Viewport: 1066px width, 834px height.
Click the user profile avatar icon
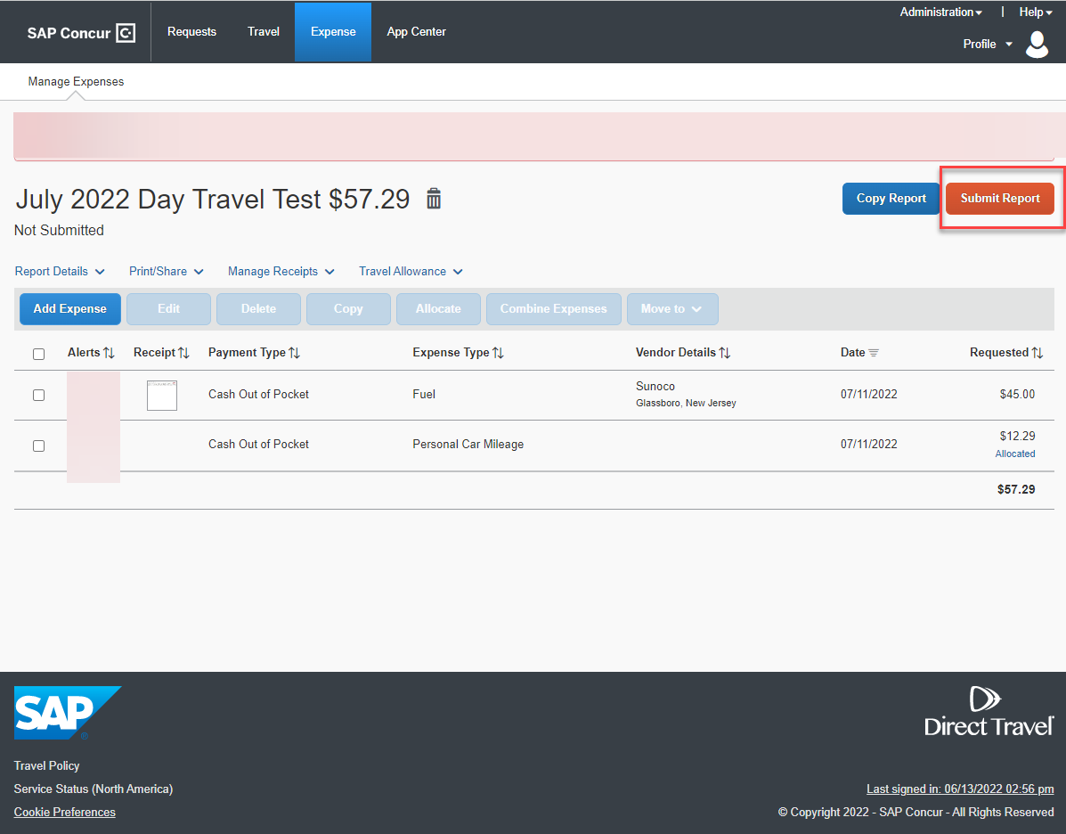tap(1037, 44)
